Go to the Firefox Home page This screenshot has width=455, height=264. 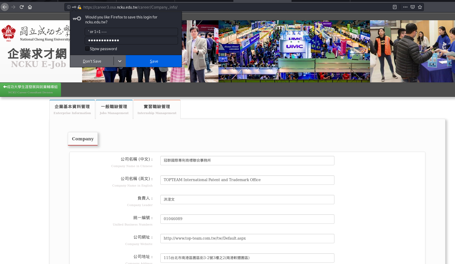(30, 7)
